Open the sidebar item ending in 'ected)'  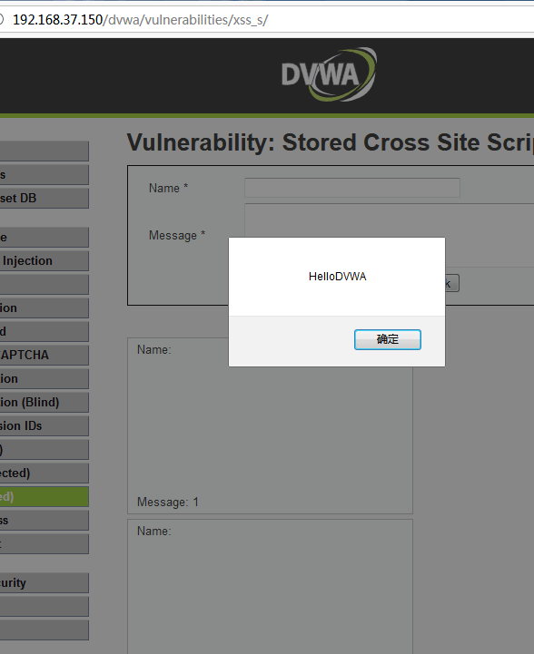tap(44, 473)
